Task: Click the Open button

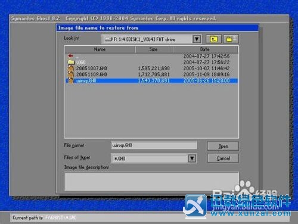Action: click(223, 146)
